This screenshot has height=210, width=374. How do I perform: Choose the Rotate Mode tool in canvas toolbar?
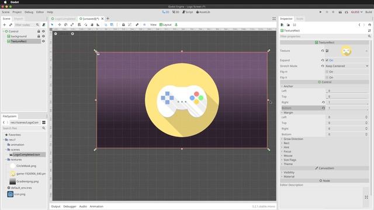coord(65,24)
